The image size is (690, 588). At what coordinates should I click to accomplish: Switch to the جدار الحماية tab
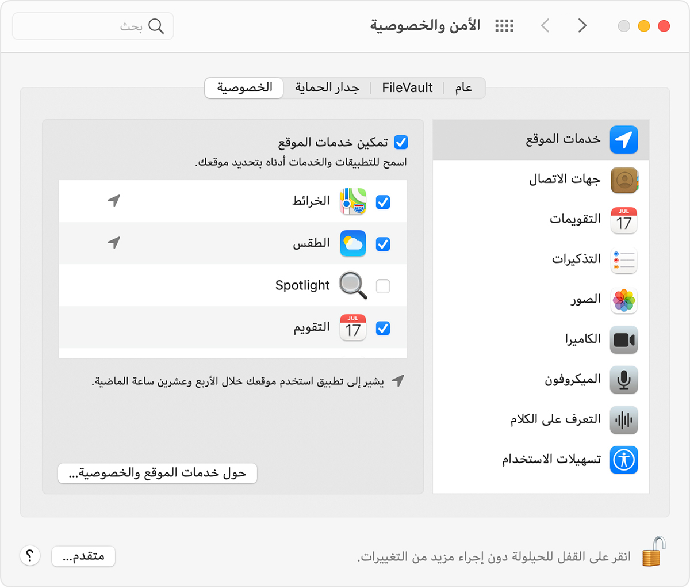coord(327,88)
